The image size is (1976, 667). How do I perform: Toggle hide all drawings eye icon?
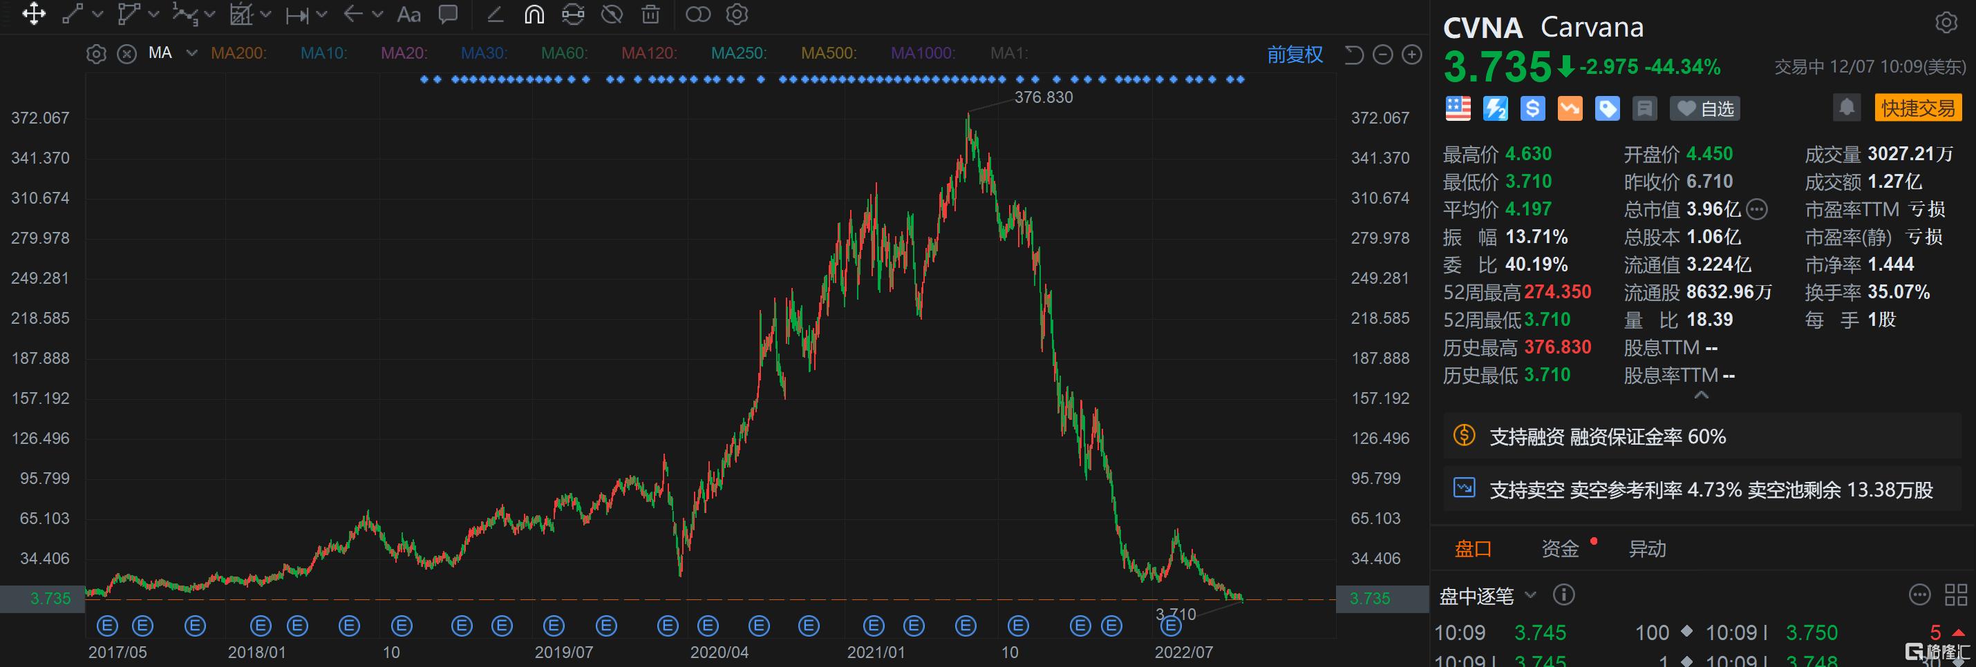pos(612,14)
